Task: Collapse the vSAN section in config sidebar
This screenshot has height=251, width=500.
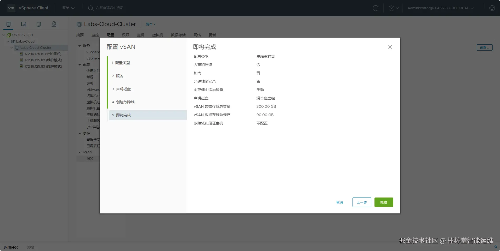Action: pos(80,152)
